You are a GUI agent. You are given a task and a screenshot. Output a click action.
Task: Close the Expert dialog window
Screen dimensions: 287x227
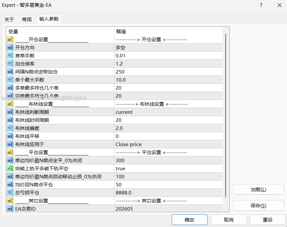point(280,5)
